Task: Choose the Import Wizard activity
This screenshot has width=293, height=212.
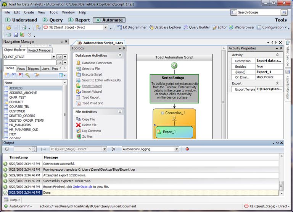Action: coord(89,92)
